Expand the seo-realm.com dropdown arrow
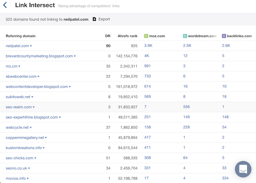The width and height of the screenshot is (256, 183). pyautogui.click(x=34, y=107)
